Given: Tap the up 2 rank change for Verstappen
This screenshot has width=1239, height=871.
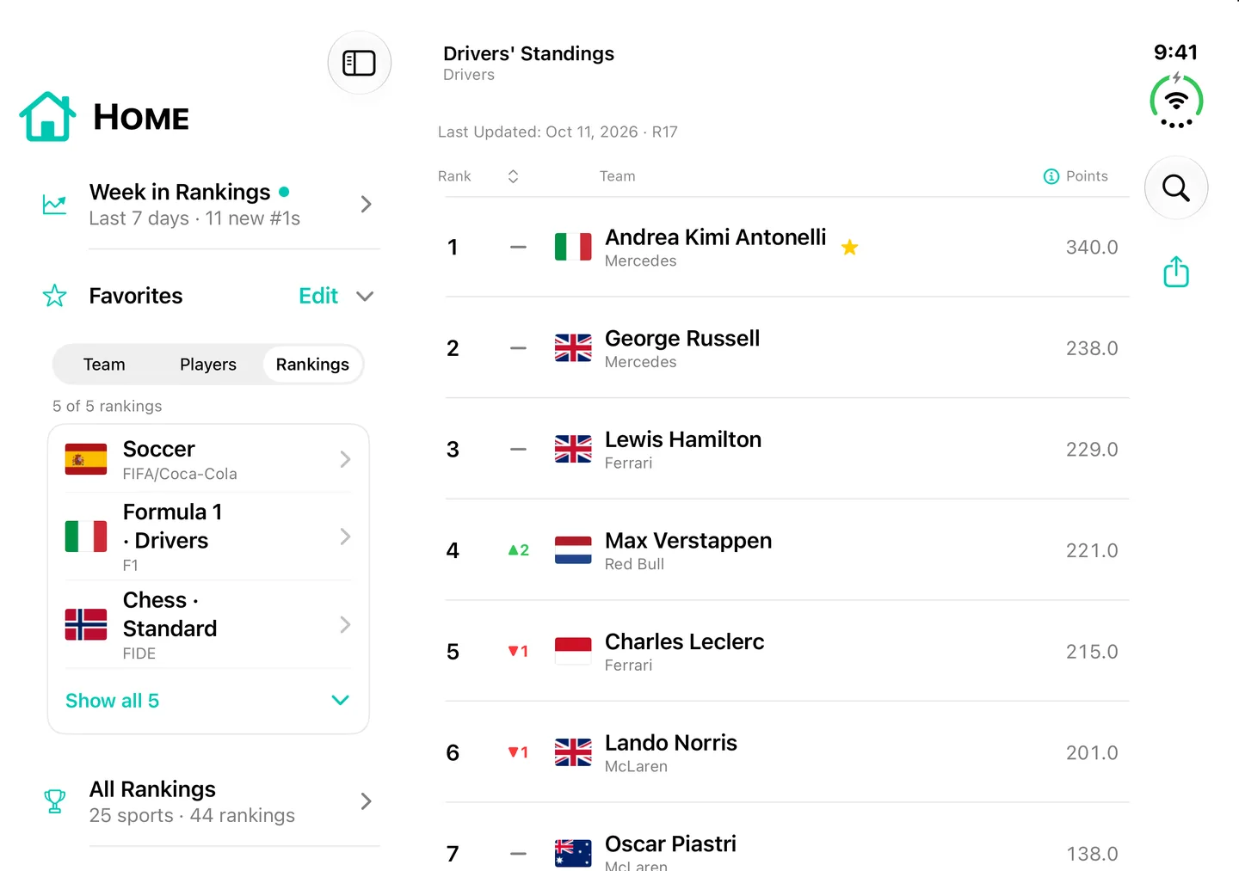Looking at the screenshot, I should click(x=518, y=550).
